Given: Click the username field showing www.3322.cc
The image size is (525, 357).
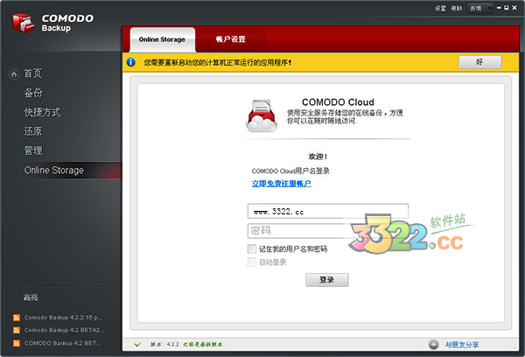Looking at the screenshot, I should (328, 212).
